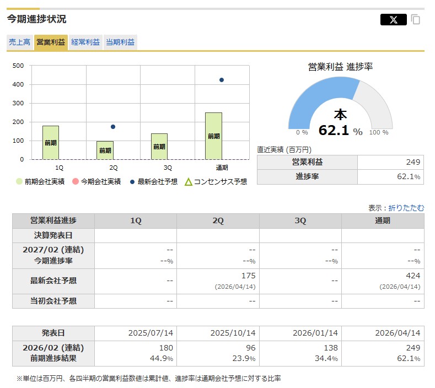
Task: Click the 2Q previous-period bar
Action: pyautogui.click(x=105, y=150)
